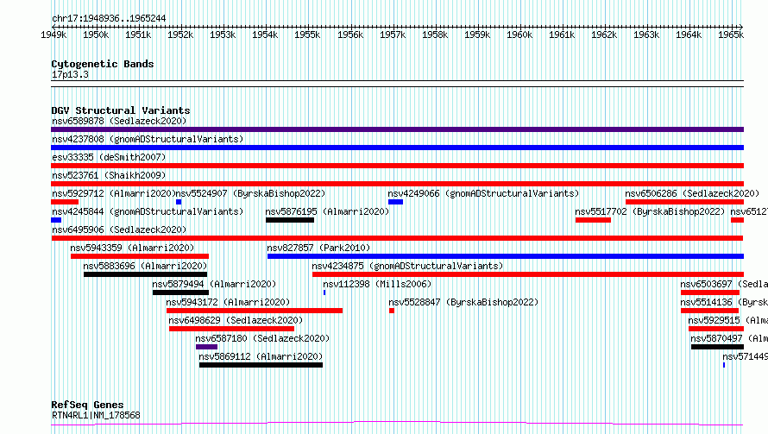
Task: Click the red nsv6506286 variant bar
Action: tap(685, 202)
